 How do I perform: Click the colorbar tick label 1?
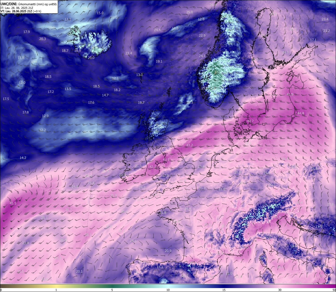coord(56,290)
